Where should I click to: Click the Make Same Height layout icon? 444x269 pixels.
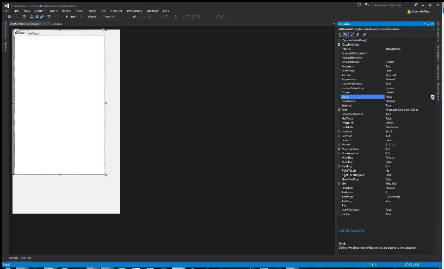point(188,17)
